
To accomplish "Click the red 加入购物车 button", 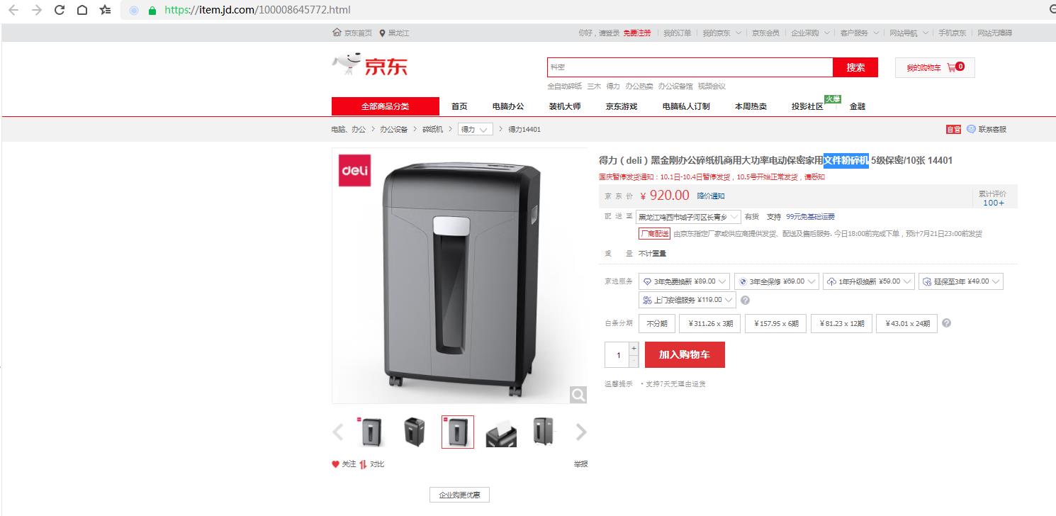I will (x=685, y=354).
